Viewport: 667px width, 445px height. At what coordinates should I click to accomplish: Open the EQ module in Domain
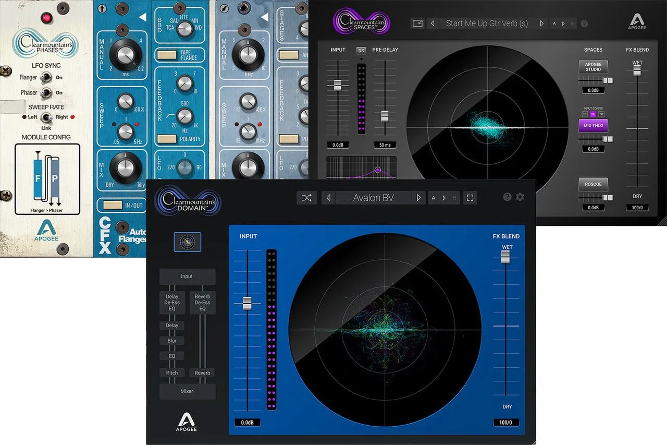coord(172,356)
